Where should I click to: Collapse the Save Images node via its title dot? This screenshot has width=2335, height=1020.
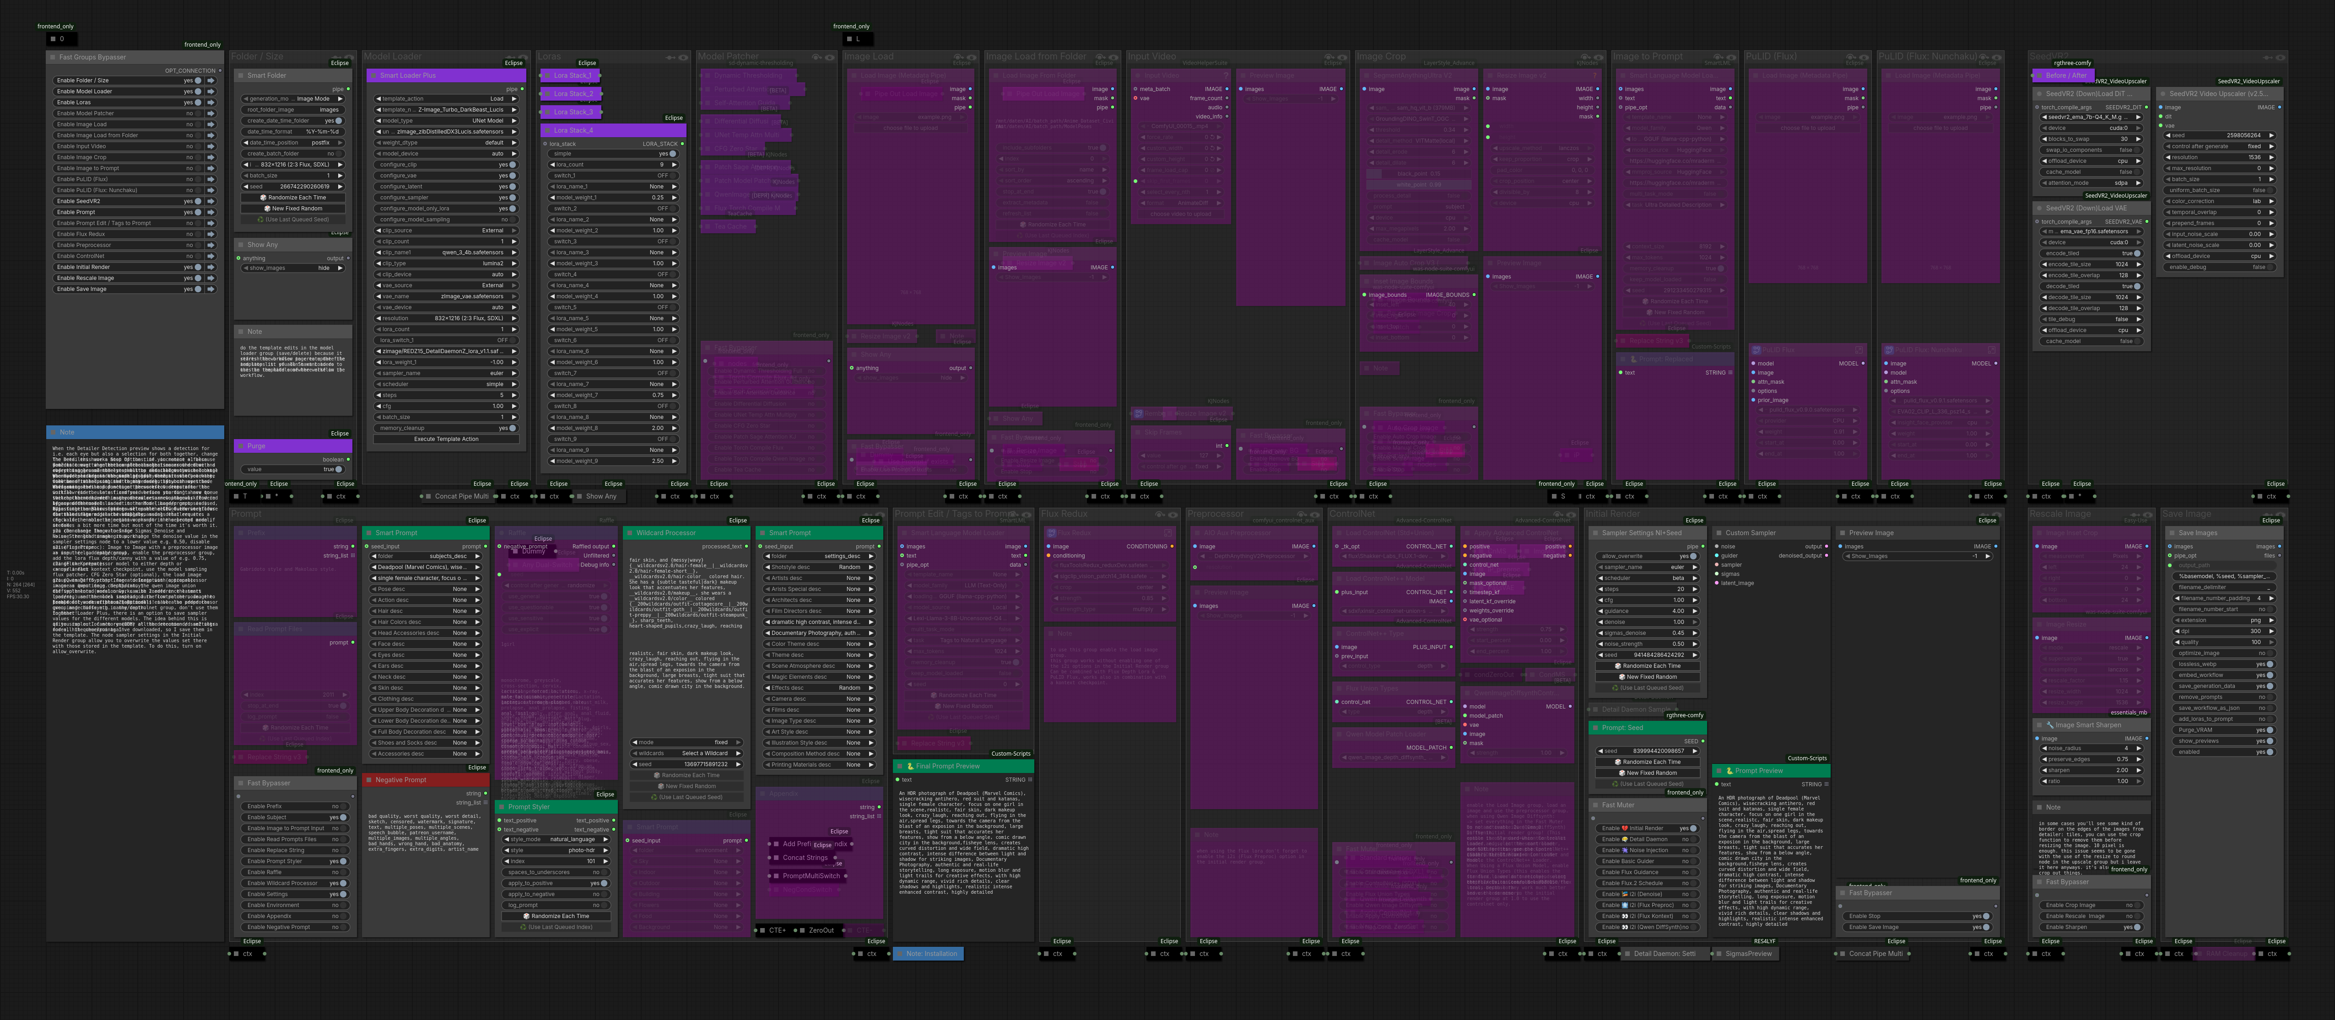coord(2172,533)
